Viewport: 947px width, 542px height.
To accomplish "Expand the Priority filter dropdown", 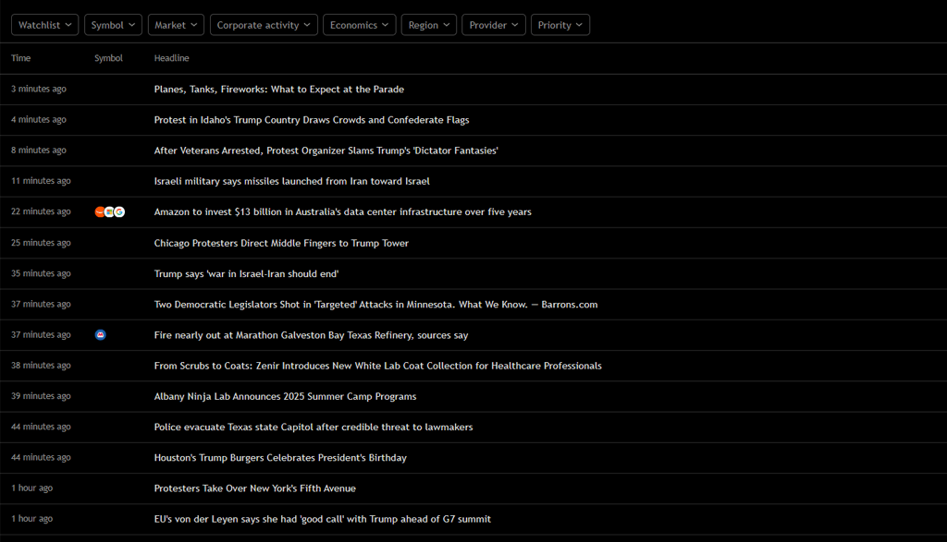I will pos(560,25).
